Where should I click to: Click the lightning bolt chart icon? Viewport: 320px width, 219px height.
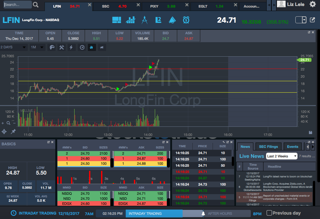71,47
